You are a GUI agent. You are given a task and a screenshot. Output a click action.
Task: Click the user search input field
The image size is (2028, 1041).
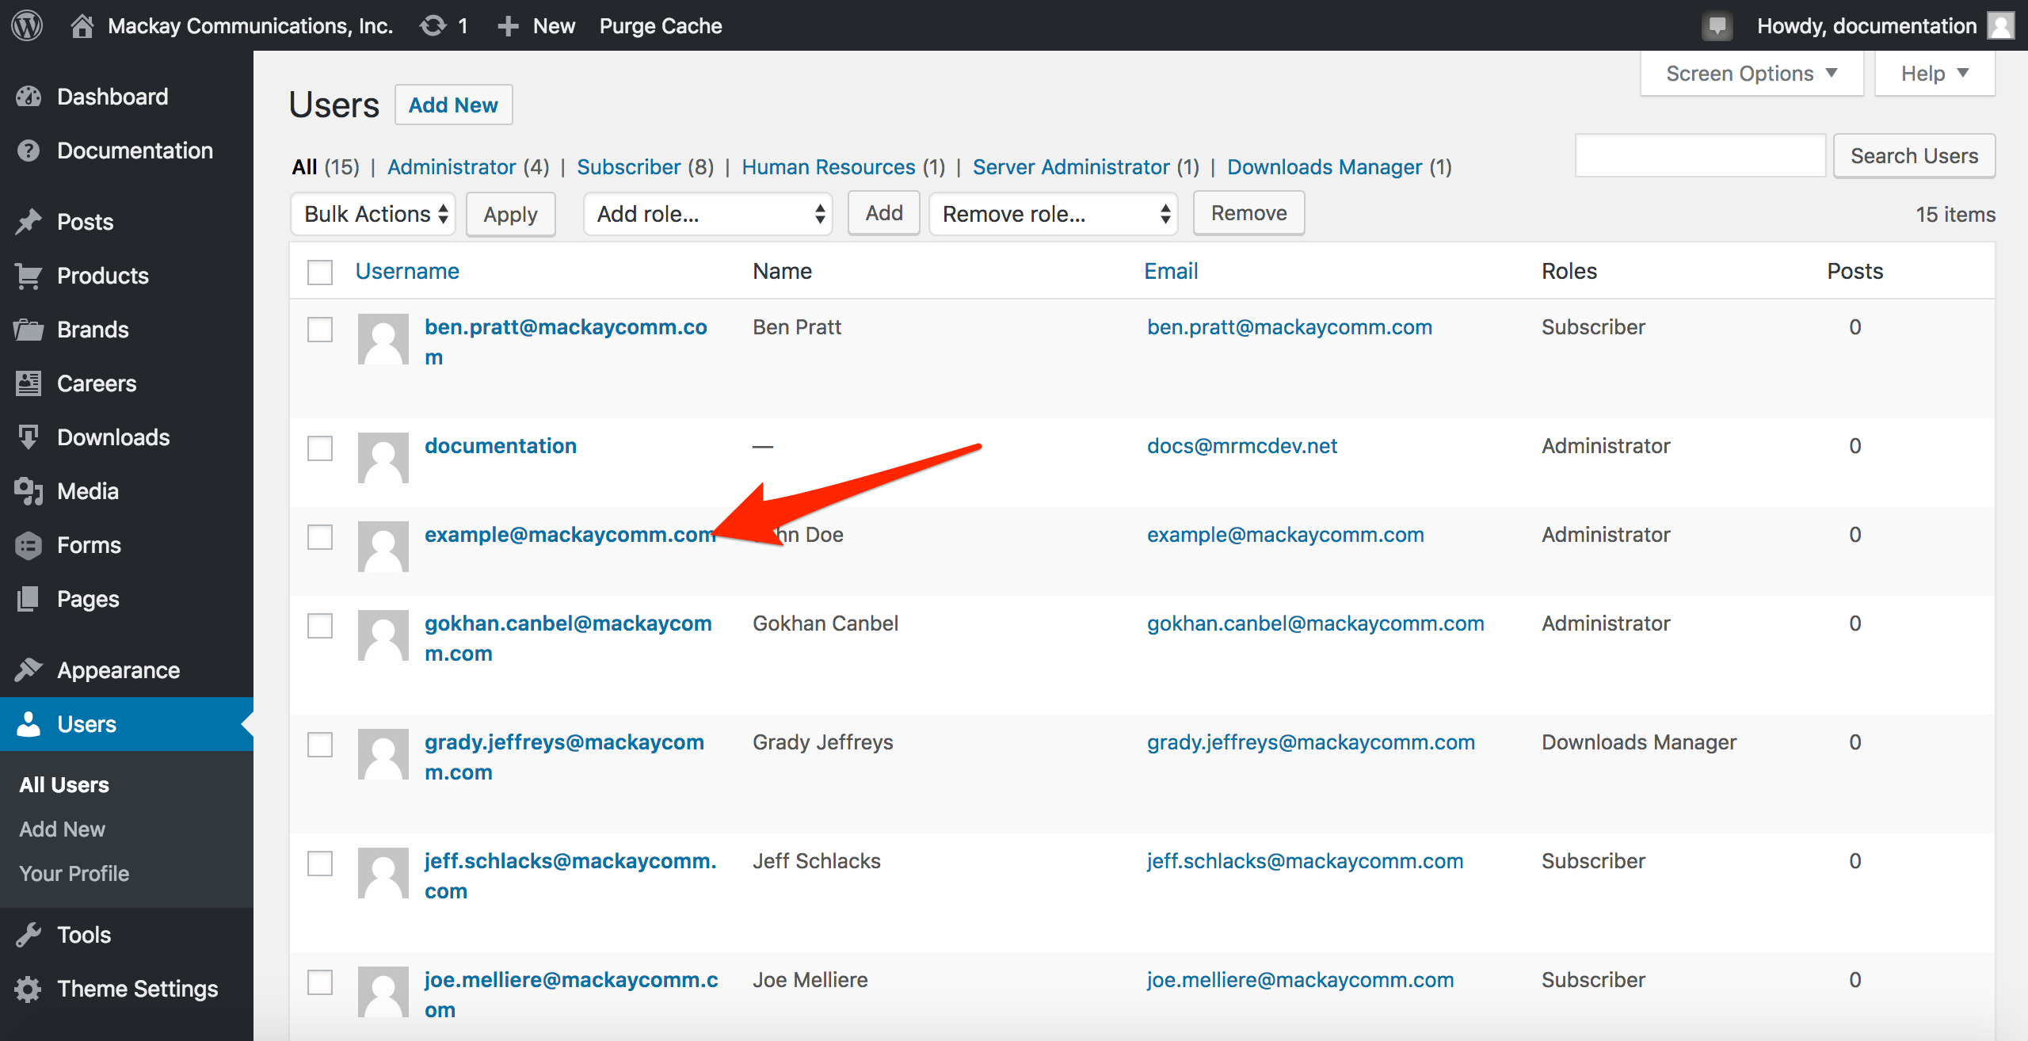(1701, 156)
